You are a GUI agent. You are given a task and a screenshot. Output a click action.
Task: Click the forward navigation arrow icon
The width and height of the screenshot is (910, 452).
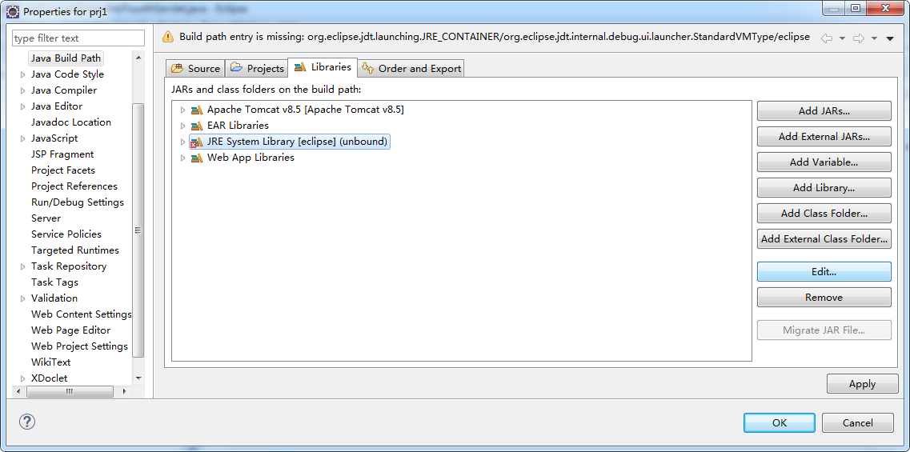(859, 38)
